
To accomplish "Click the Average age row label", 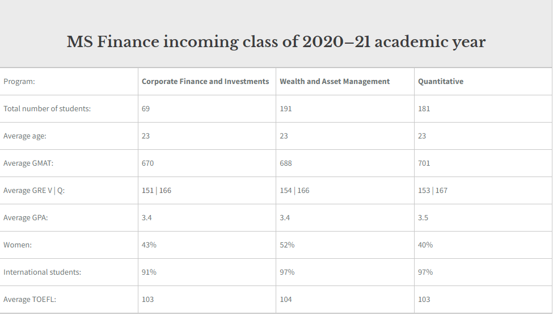I will (25, 136).
